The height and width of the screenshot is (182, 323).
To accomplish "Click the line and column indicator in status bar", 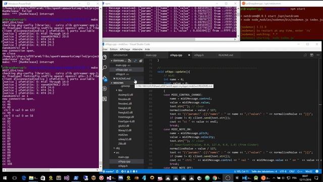I will coord(241,171).
